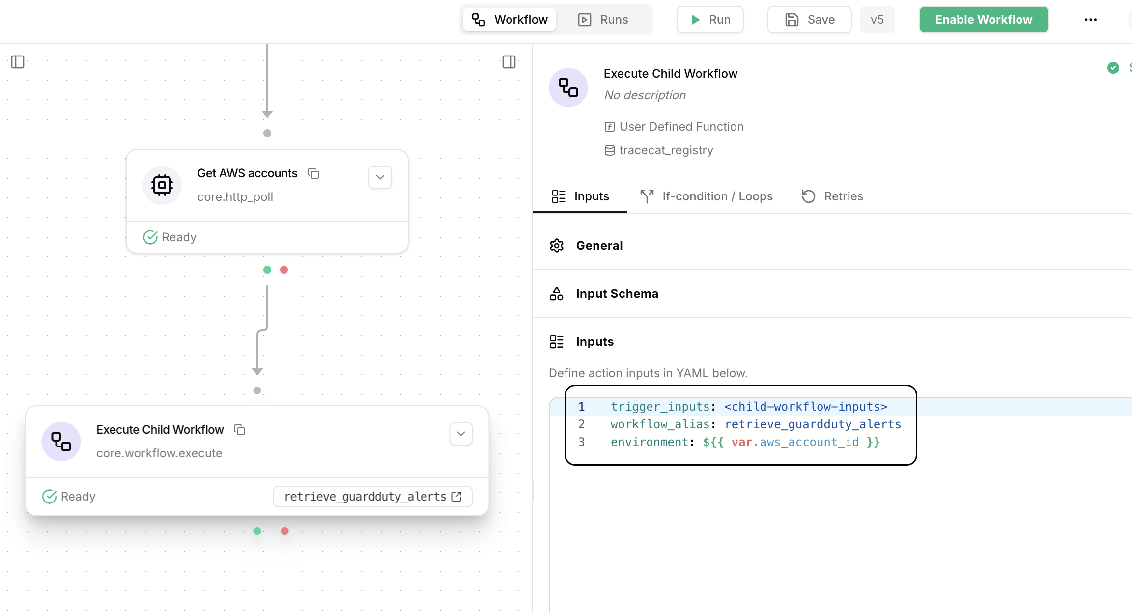The width and height of the screenshot is (1132, 613).
Task: Click the Execute Child Workflow panel header icon
Action: (568, 87)
